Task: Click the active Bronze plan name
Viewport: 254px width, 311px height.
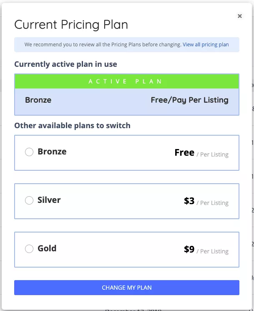Action: pos(38,100)
